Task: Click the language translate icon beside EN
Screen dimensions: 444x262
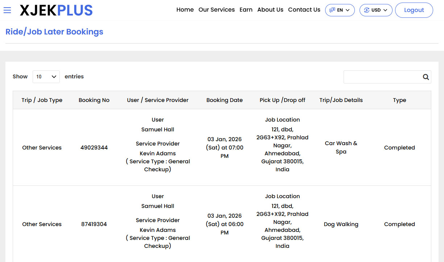Action: (332, 10)
